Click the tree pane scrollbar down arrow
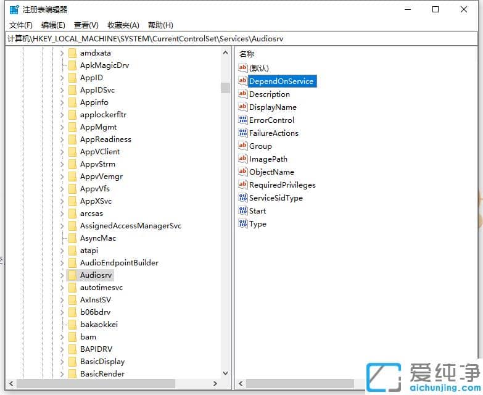 click(225, 373)
